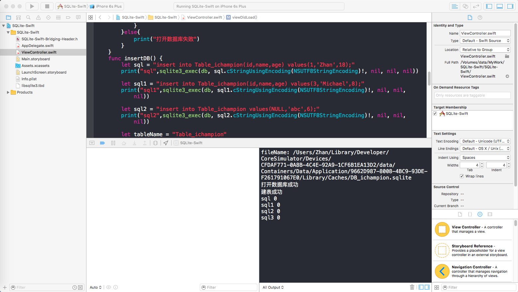Screen dimensions: 518x292
Task: Open the Breakpoint navigator tab
Action: [x=68, y=17]
